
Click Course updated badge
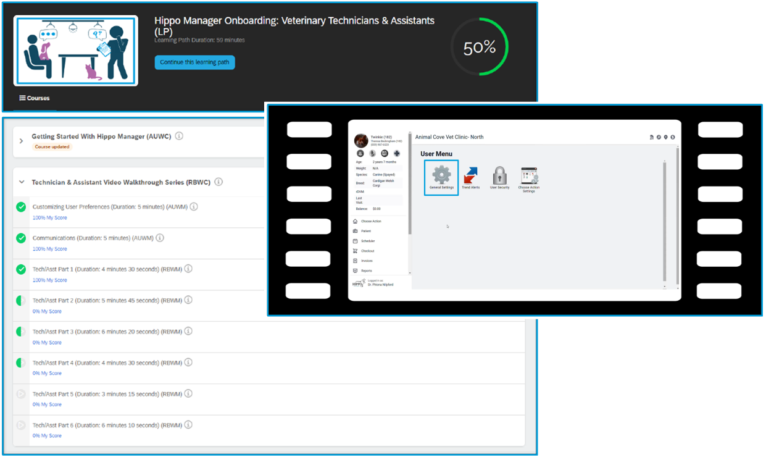[52, 147]
